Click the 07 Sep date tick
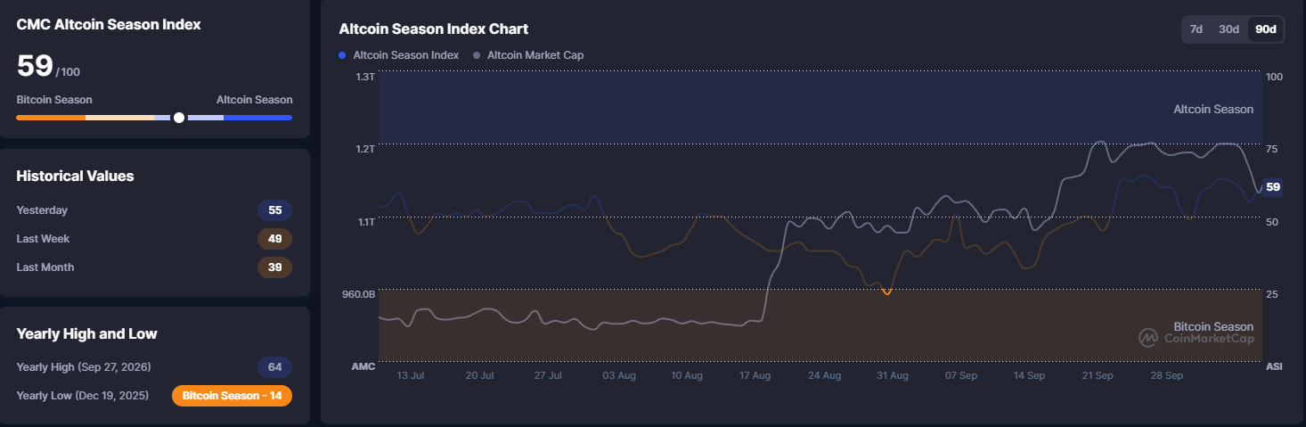The image size is (1306, 427). click(x=961, y=376)
